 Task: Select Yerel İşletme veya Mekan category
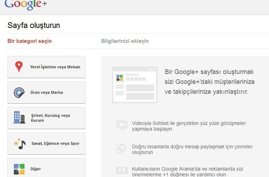pos(46,67)
